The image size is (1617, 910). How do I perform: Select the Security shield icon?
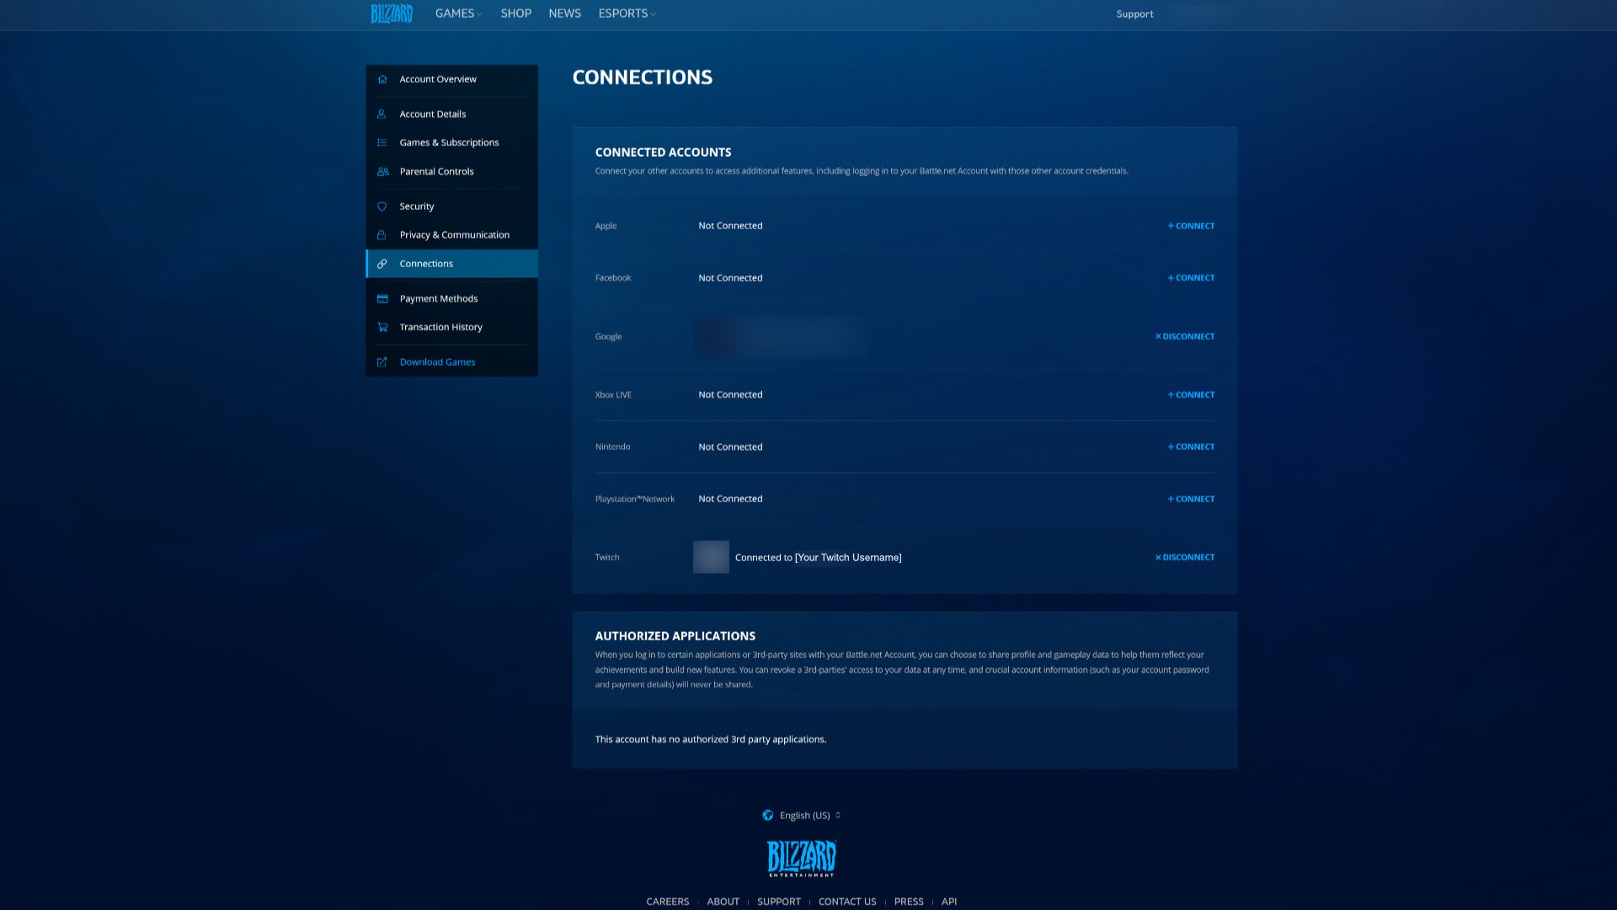point(383,206)
